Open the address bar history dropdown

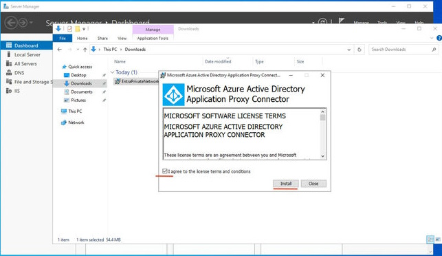pyautogui.click(x=349, y=50)
